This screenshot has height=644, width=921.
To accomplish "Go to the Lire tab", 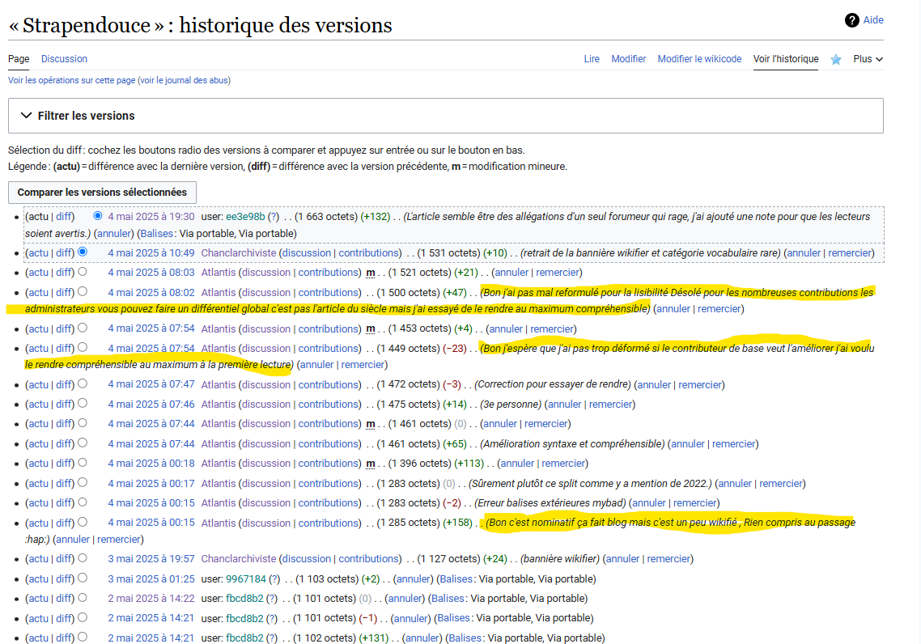I will (x=592, y=59).
